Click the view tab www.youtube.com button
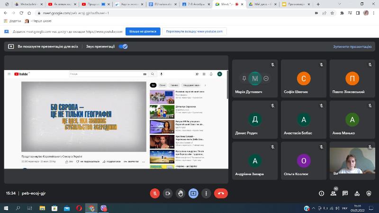The width and height of the screenshot is (379, 213). click(194, 31)
